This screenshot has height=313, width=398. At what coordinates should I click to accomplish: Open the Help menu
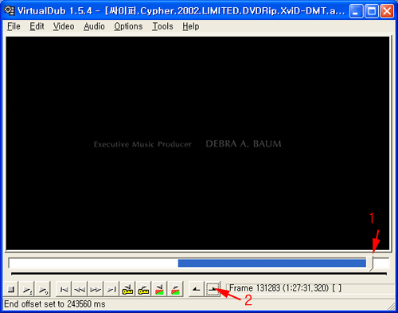click(x=191, y=26)
